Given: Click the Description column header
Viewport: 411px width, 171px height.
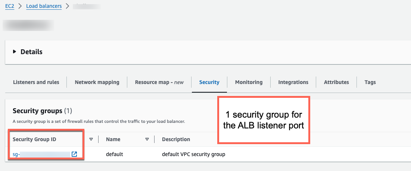Looking at the screenshot, I should 176,139.
